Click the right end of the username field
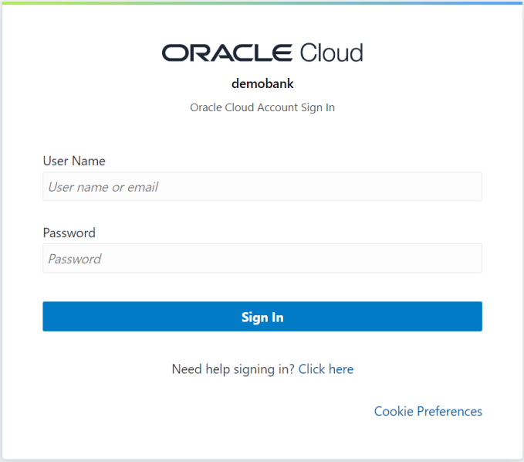Screen dimensions: 524x462 [471, 187]
